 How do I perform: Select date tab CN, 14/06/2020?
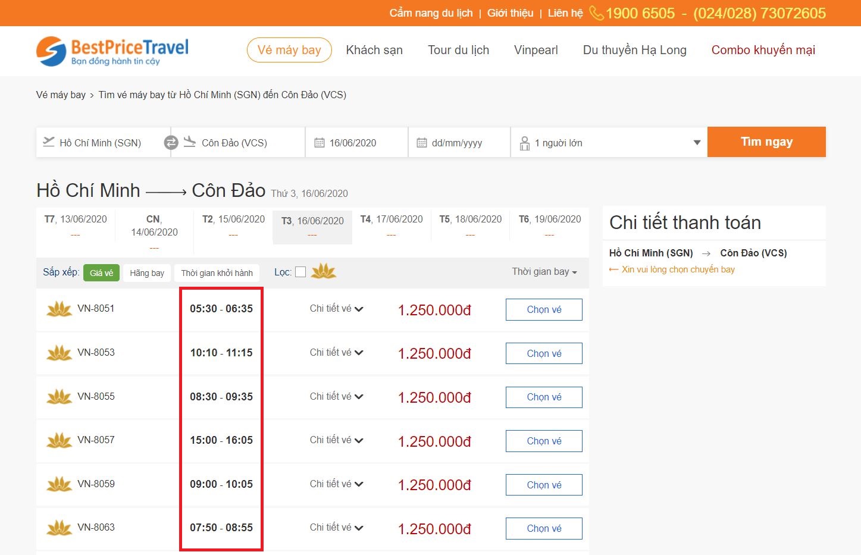[x=154, y=232]
